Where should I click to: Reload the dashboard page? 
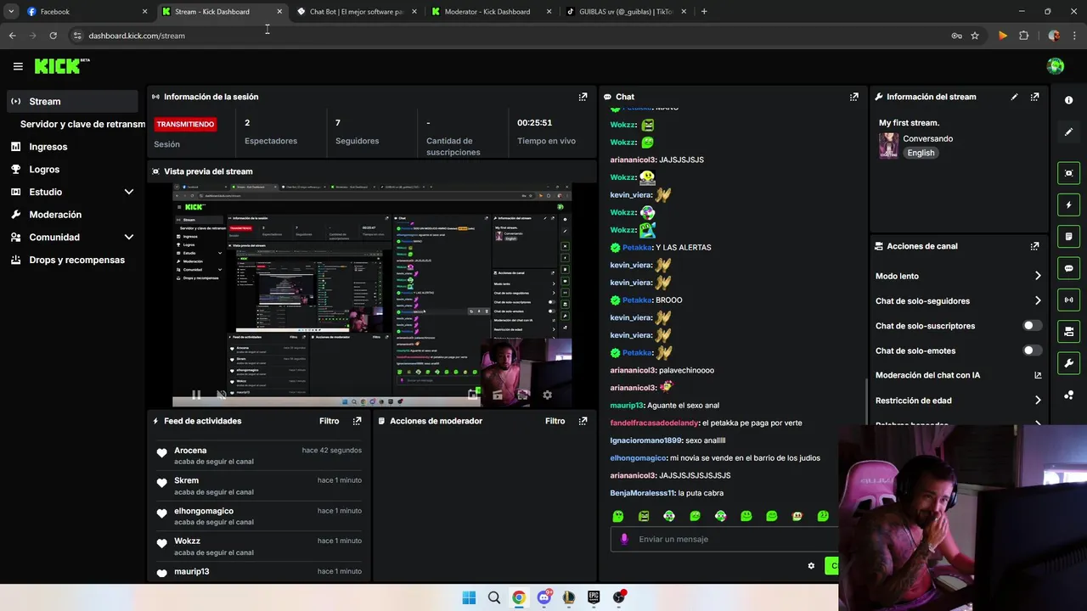(x=53, y=36)
